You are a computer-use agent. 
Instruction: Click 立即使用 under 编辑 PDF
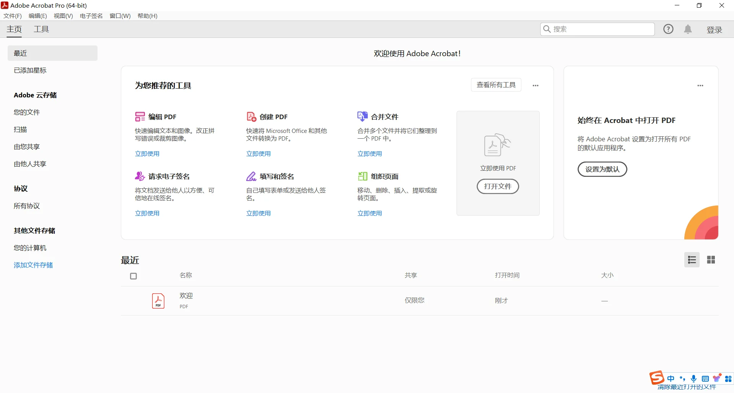coord(147,154)
